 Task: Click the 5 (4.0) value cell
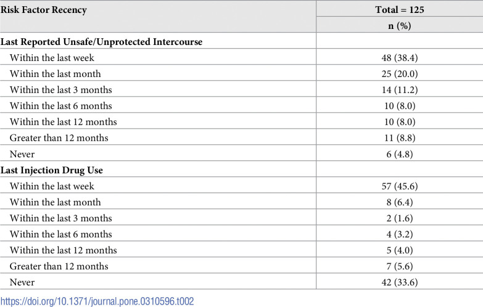tap(400, 250)
